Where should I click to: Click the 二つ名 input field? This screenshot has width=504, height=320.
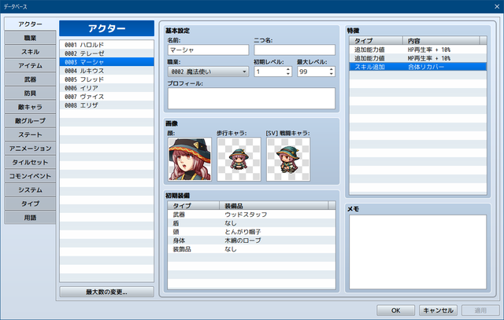point(295,50)
